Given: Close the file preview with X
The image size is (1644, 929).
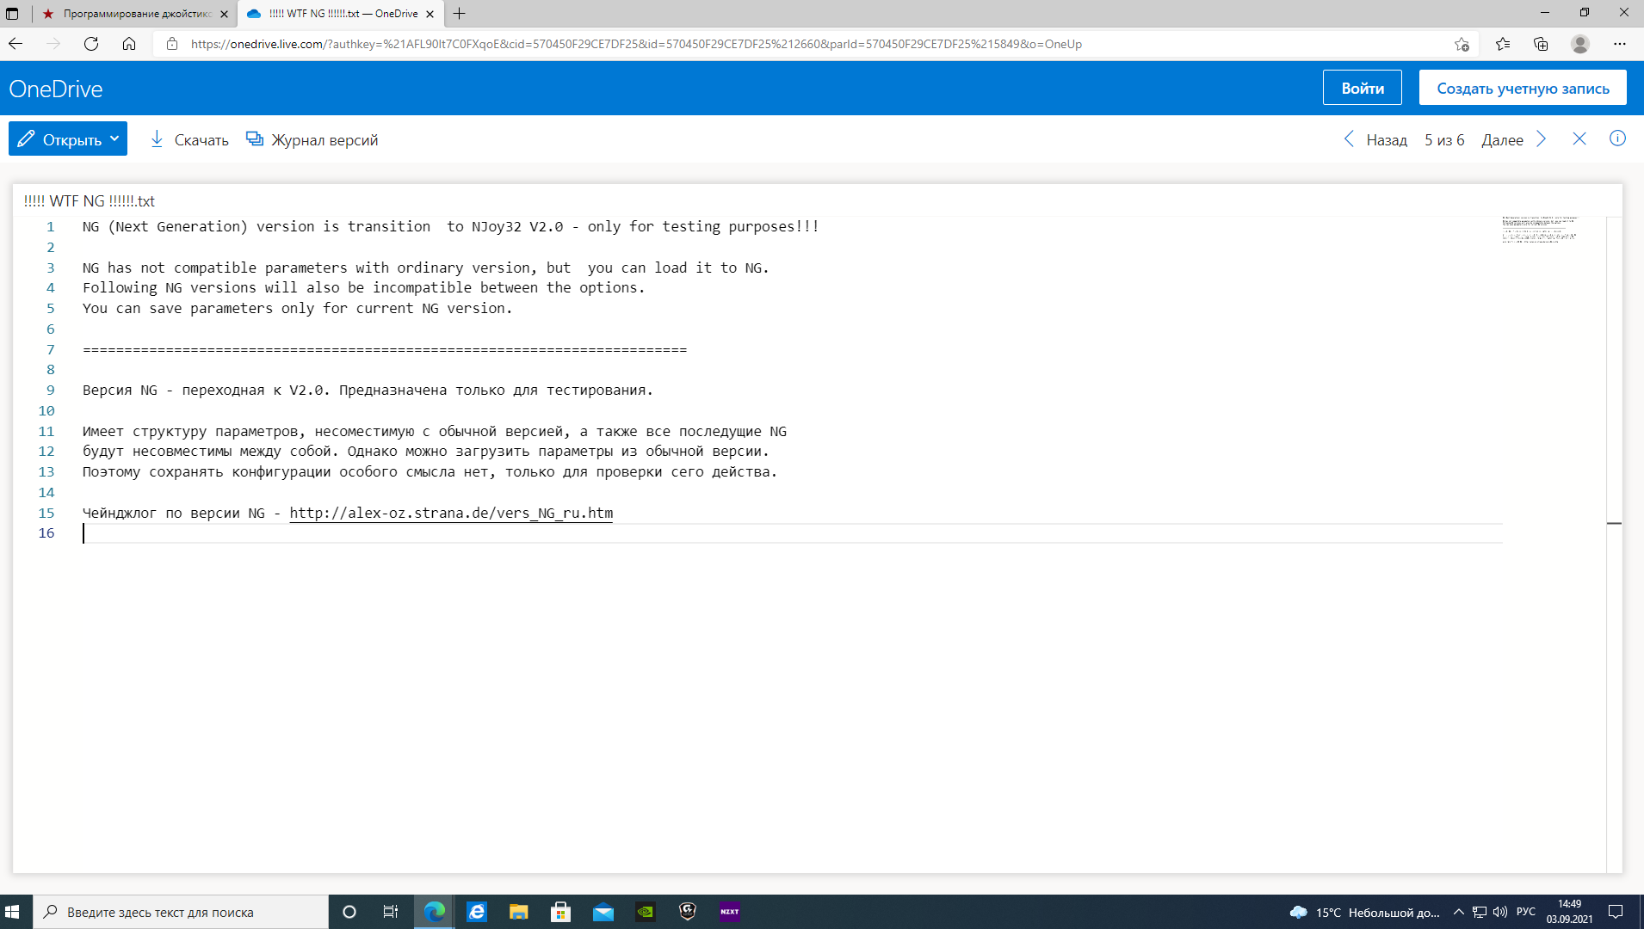Looking at the screenshot, I should (x=1579, y=138).
